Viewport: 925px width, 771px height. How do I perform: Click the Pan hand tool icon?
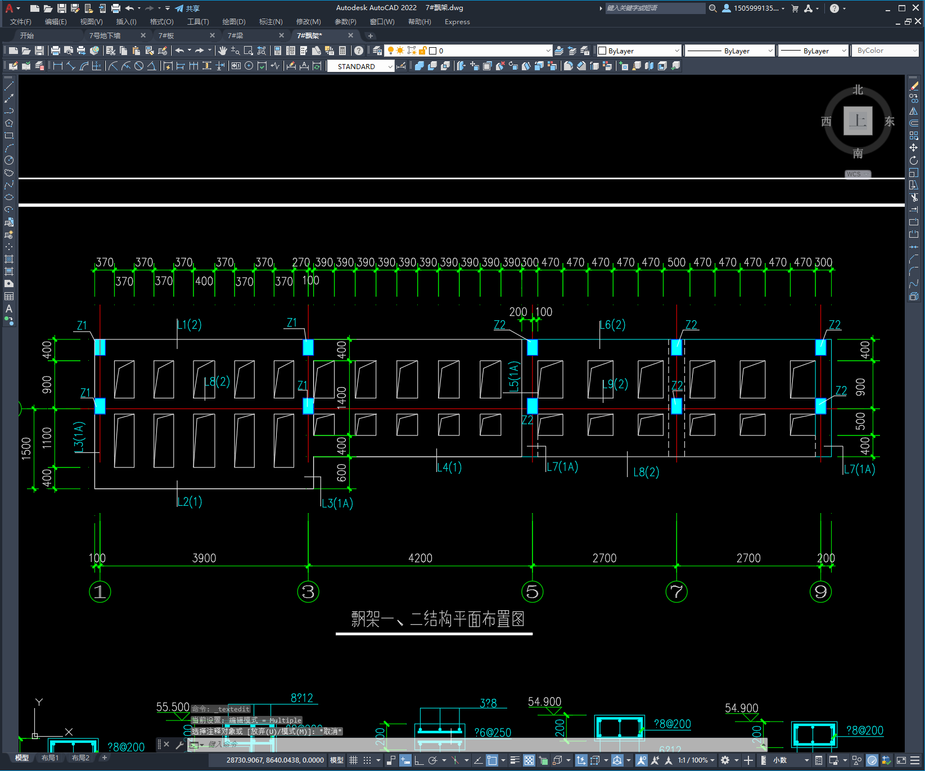[223, 51]
